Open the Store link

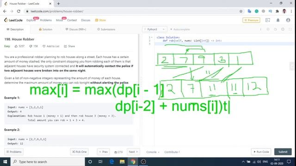click(x=100, y=20)
